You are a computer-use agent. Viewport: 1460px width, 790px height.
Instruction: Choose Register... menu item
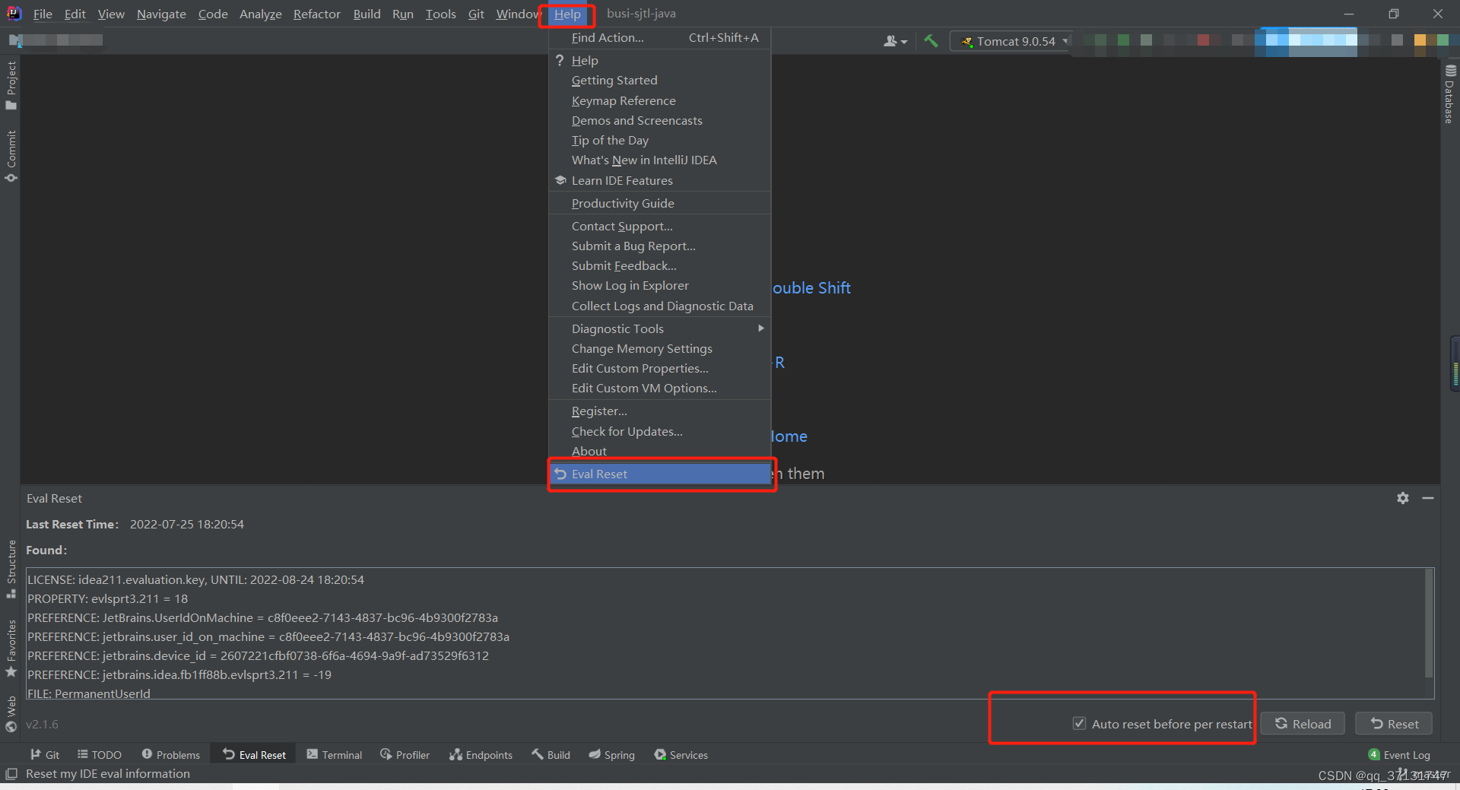click(660, 411)
